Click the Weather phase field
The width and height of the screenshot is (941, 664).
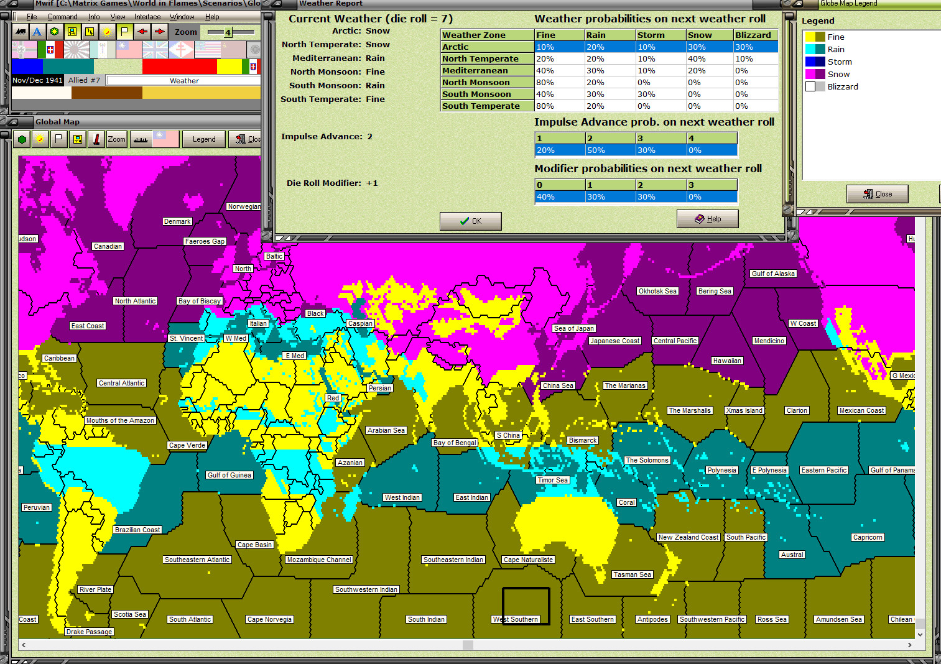point(184,81)
